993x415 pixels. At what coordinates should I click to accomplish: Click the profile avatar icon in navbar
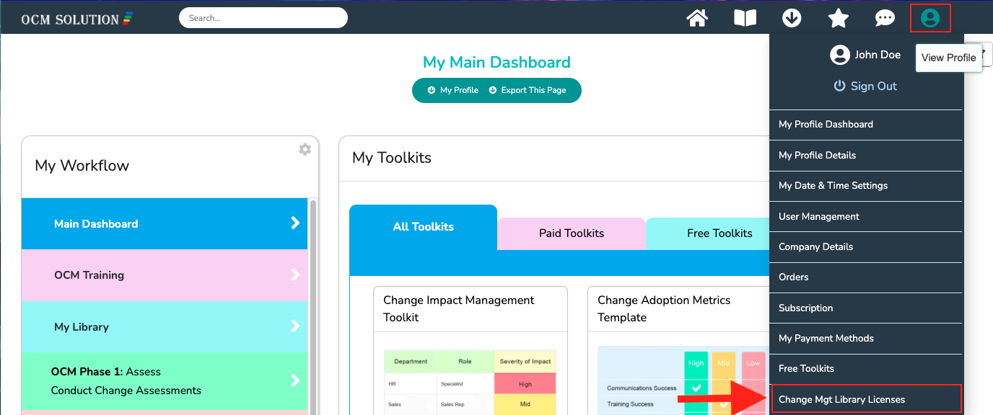930,17
